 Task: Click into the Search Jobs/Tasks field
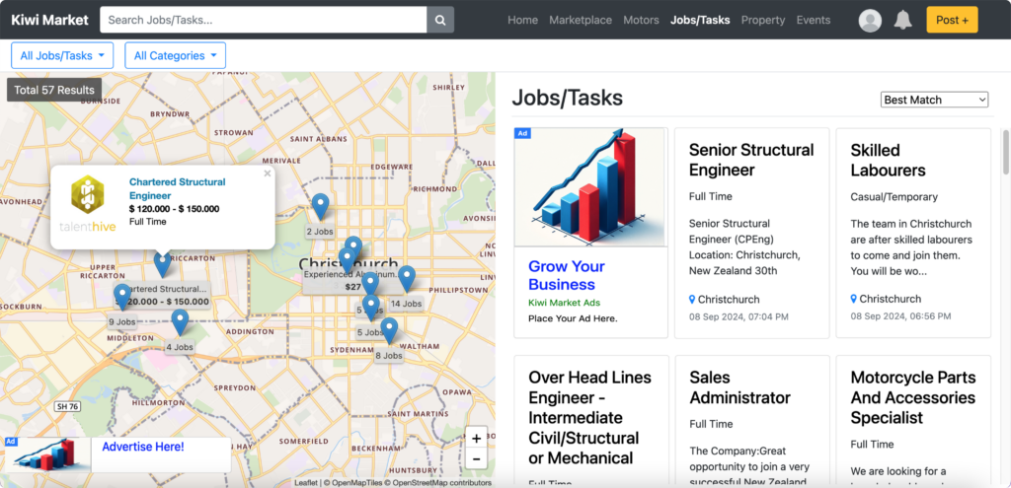[263, 20]
